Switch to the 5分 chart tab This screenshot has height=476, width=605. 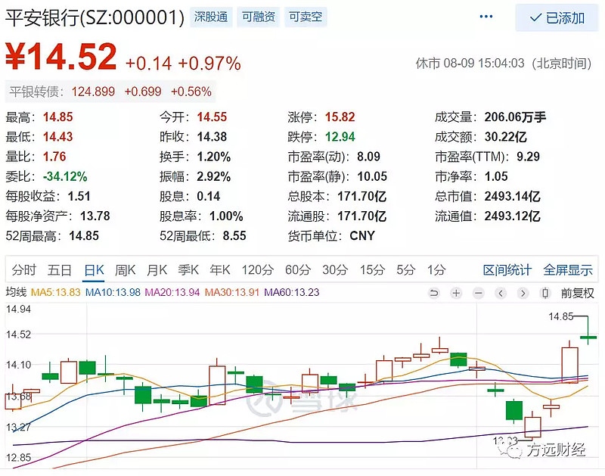[x=405, y=269]
